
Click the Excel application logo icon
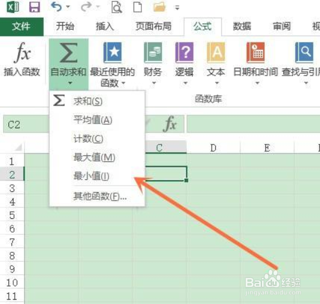(13, 7)
